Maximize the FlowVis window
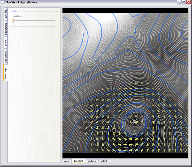The image size is (192, 167). (x=183, y=2)
